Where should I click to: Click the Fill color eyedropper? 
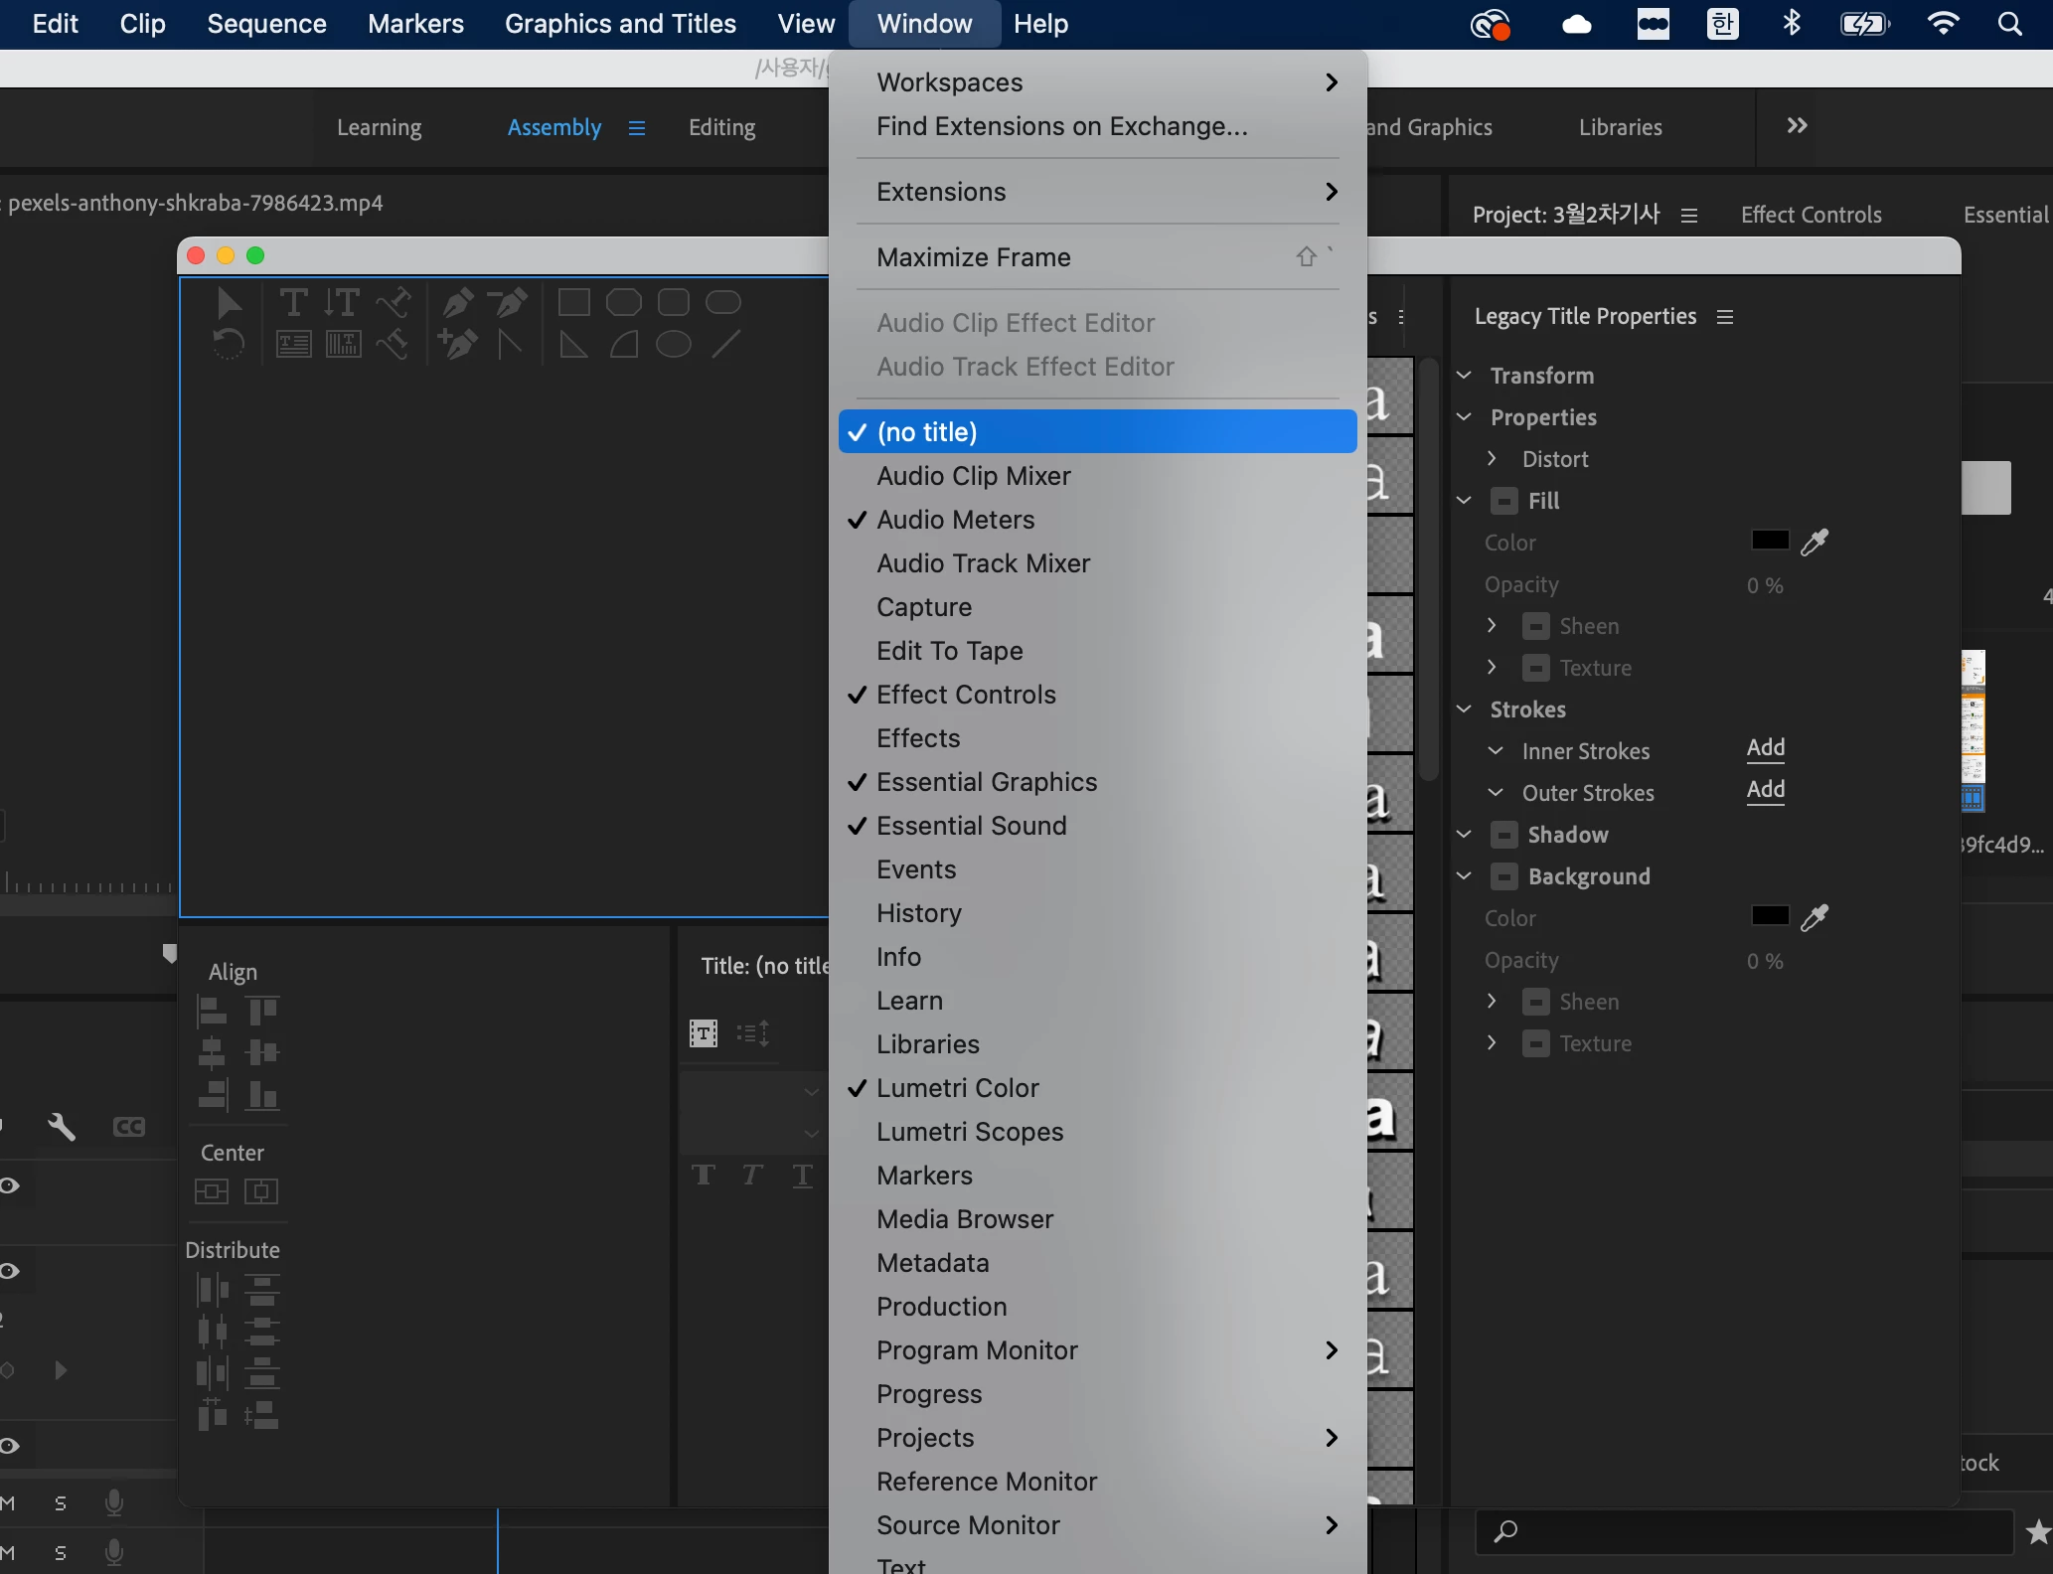point(1815,542)
